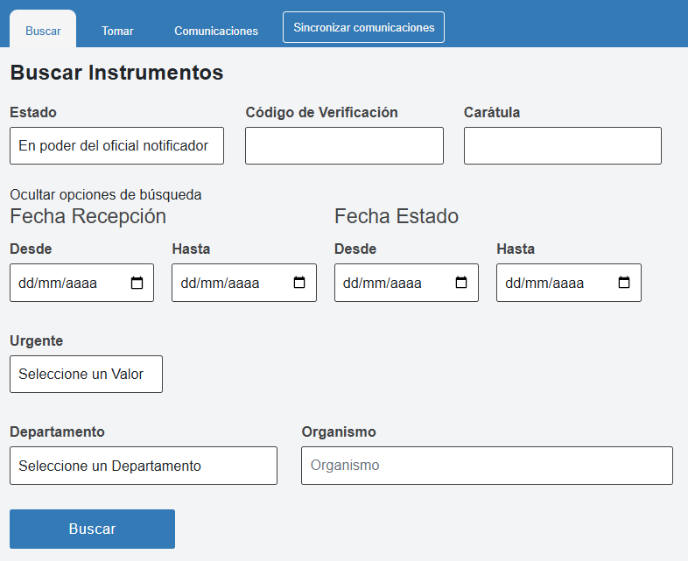Open the Departamento dropdown list
Screen dimensions: 688x561
(143, 466)
